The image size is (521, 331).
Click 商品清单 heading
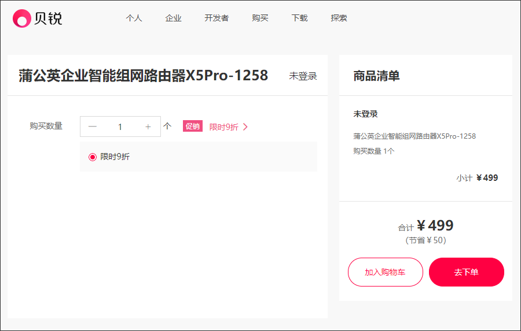pos(376,76)
